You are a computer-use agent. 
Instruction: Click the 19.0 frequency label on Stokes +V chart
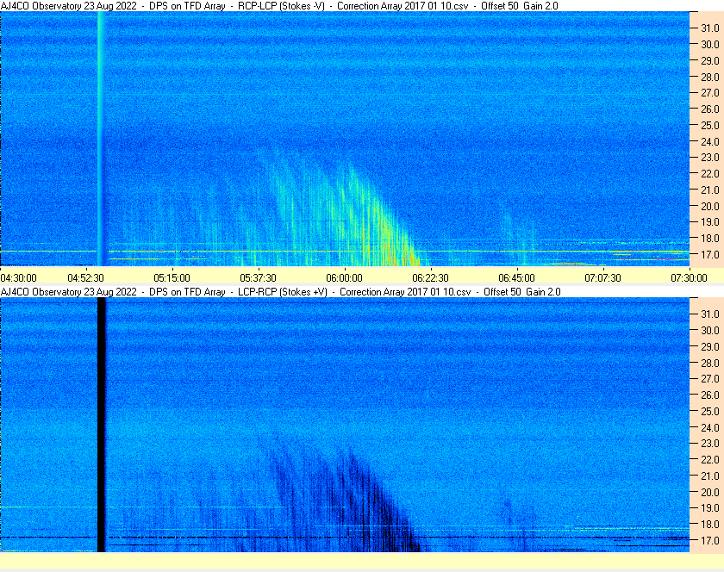pos(710,508)
